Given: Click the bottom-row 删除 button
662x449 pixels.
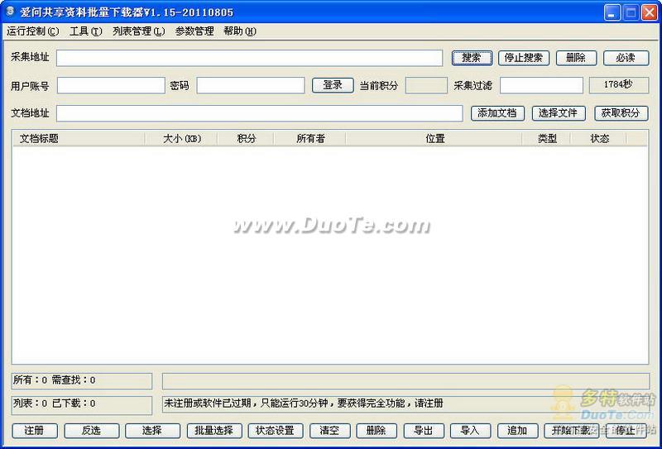Looking at the screenshot, I should click(x=377, y=431).
